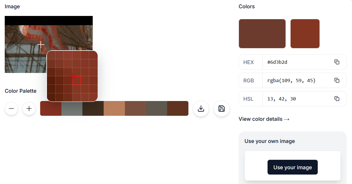Add a color with plus button
The width and height of the screenshot is (352, 184).
click(29, 109)
